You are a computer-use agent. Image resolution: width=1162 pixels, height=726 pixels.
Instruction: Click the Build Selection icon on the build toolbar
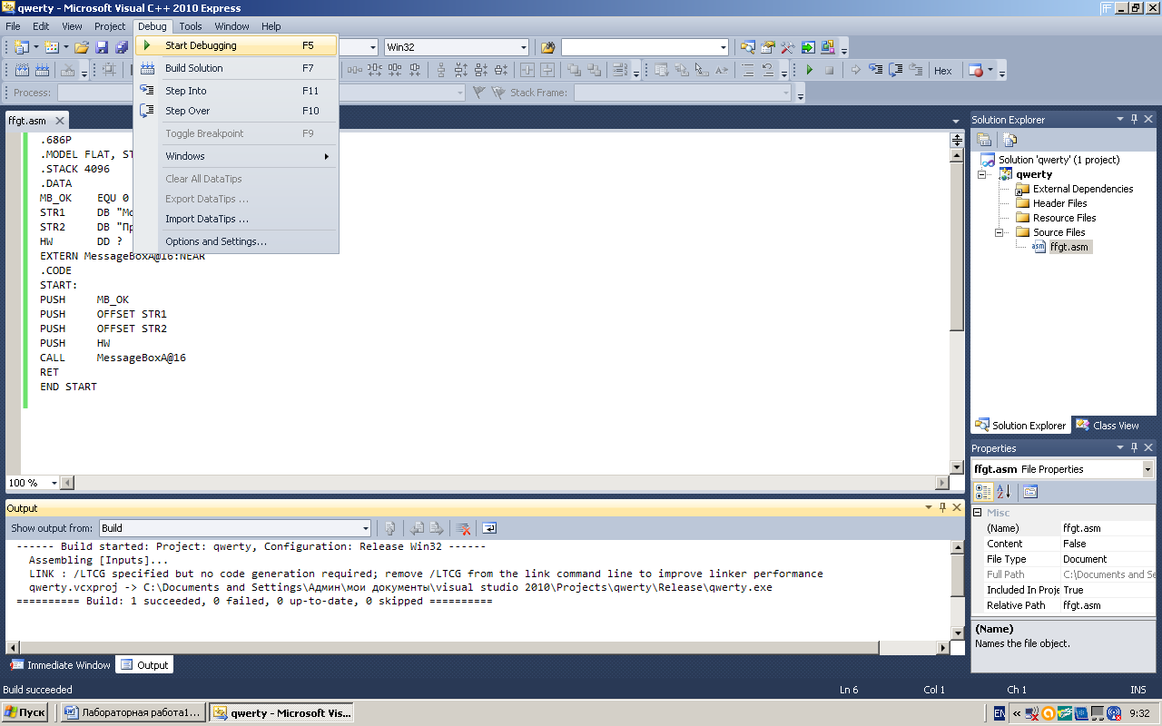21,70
